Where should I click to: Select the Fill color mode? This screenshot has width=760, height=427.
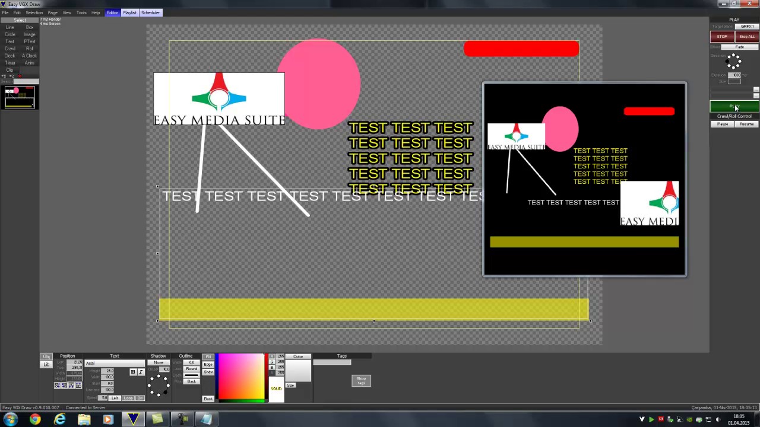pos(208,356)
